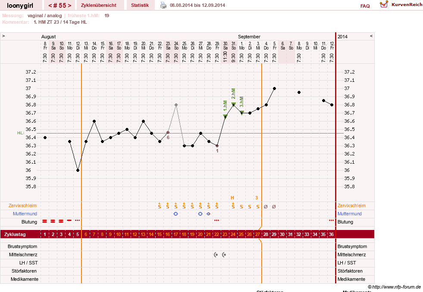This screenshot has width=423, height=292.
Task: Click the 9:30 measurement time on 31 August
Action: tap(233, 57)
